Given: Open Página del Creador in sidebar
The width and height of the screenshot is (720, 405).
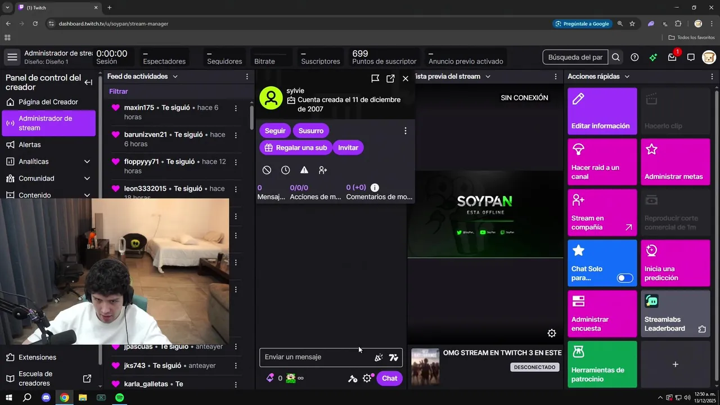Looking at the screenshot, I should (x=48, y=102).
